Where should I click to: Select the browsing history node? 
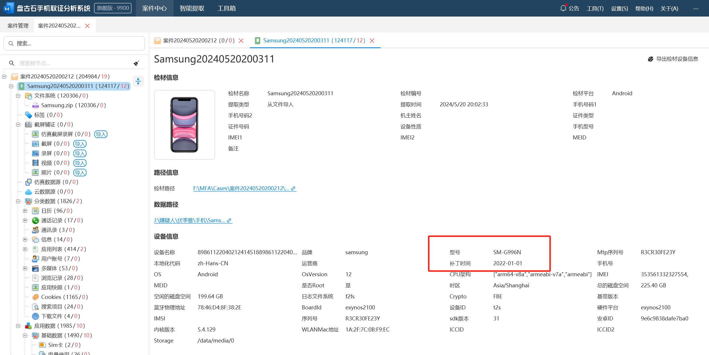click(62, 278)
